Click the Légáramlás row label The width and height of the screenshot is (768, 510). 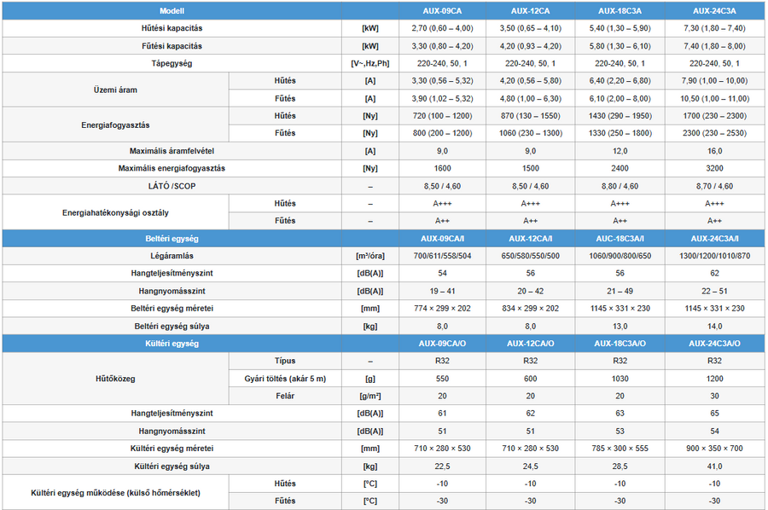point(172,256)
